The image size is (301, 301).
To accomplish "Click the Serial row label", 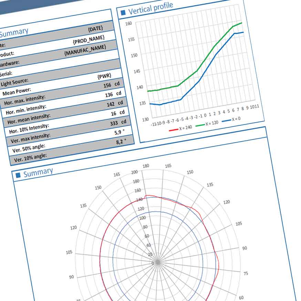I will tap(6, 74).
